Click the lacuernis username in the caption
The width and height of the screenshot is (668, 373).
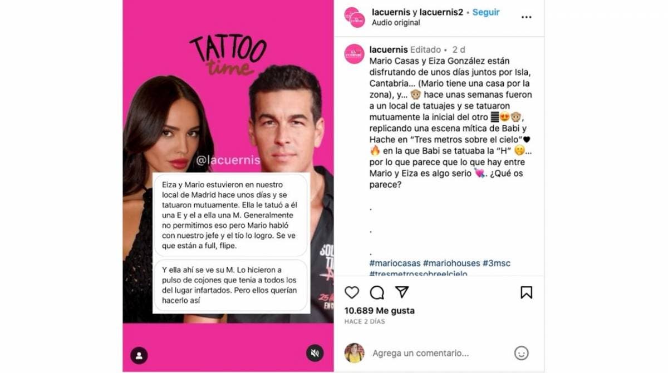click(389, 49)
